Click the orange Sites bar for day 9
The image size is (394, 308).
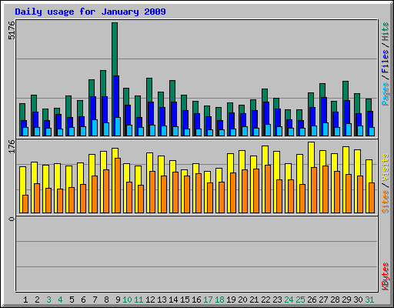point(118,186)
